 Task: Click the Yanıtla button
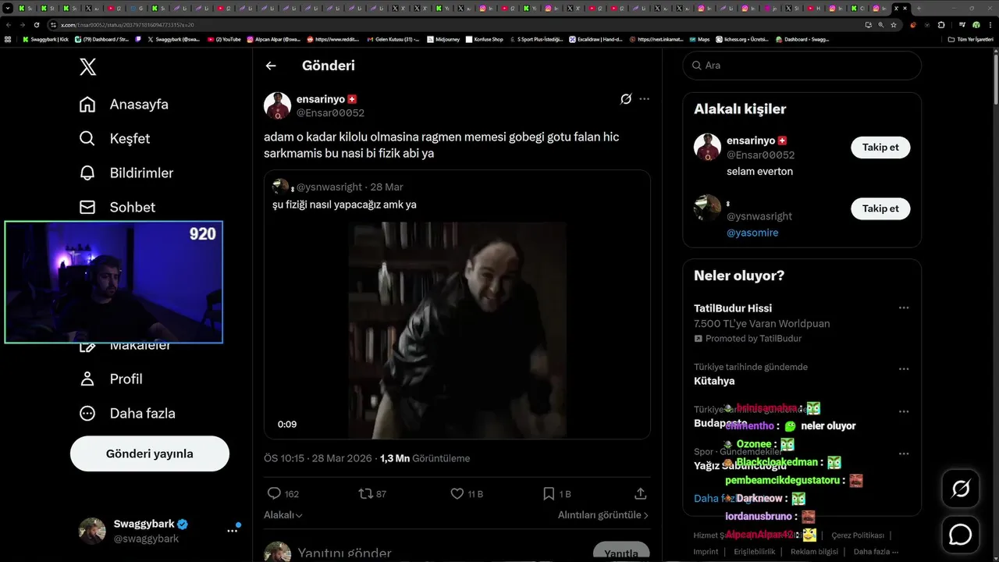[621, 553]
